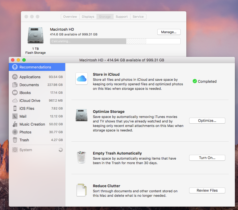Viewport: 238px width, 210px height.
Task: Click the Calculating storage usage bar
Action: [x=115, y=41]
